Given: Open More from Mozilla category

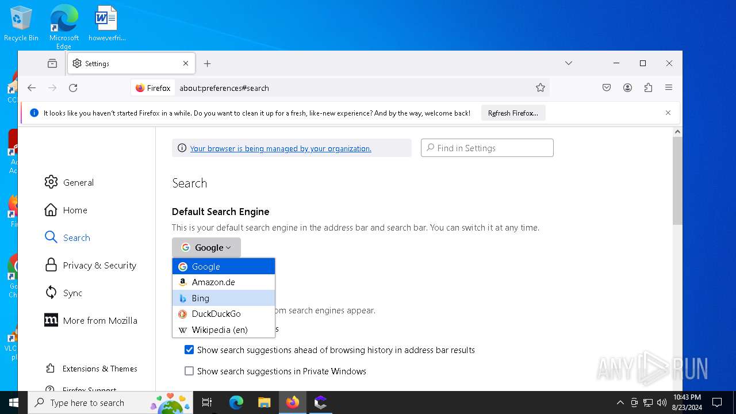Looking at the screenshot, I should (x=91, y=320).
